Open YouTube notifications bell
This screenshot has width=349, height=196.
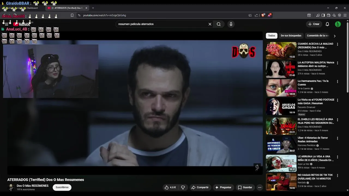tap(327, 24)
